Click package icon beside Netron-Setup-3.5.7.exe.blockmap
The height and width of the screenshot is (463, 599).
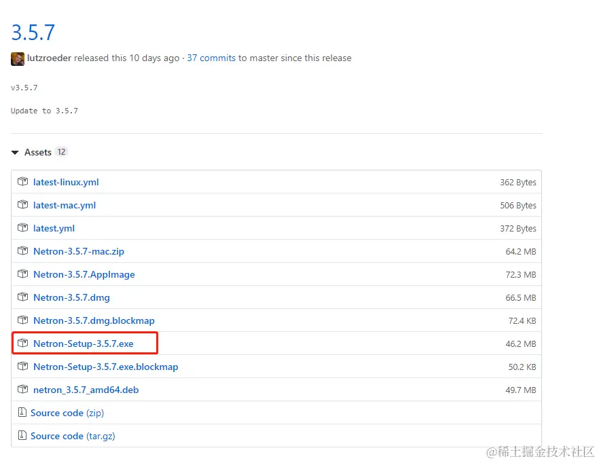pos(22,367)
